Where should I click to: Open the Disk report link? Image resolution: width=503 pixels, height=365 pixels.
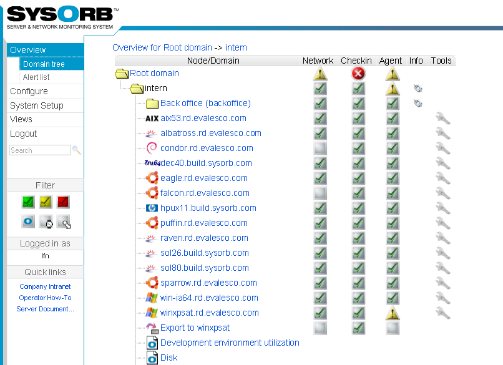click(168, 358)
